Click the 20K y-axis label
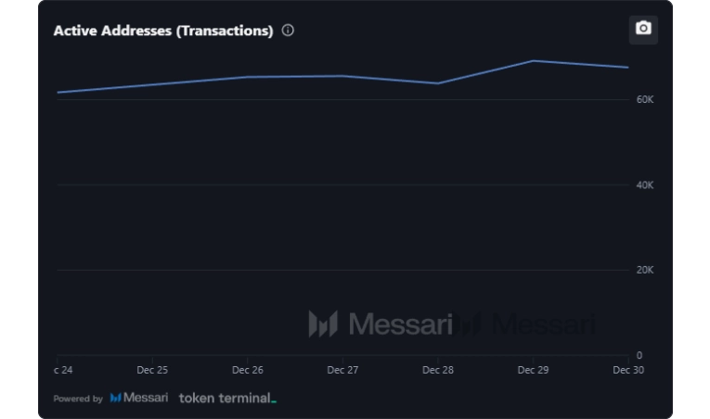 coord(645,270)
